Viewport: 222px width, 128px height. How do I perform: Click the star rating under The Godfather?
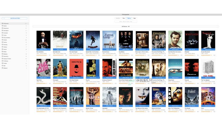(42, 55)
